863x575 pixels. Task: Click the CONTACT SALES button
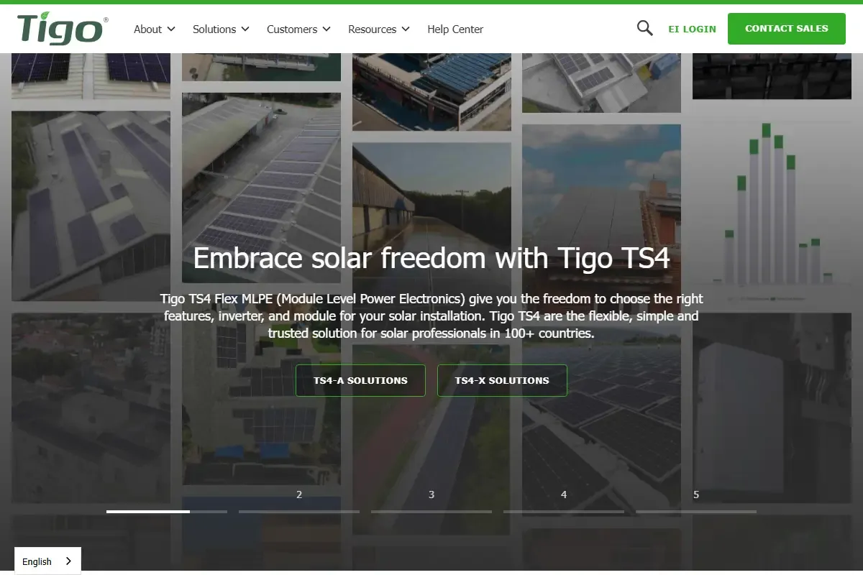click(787, 29)
